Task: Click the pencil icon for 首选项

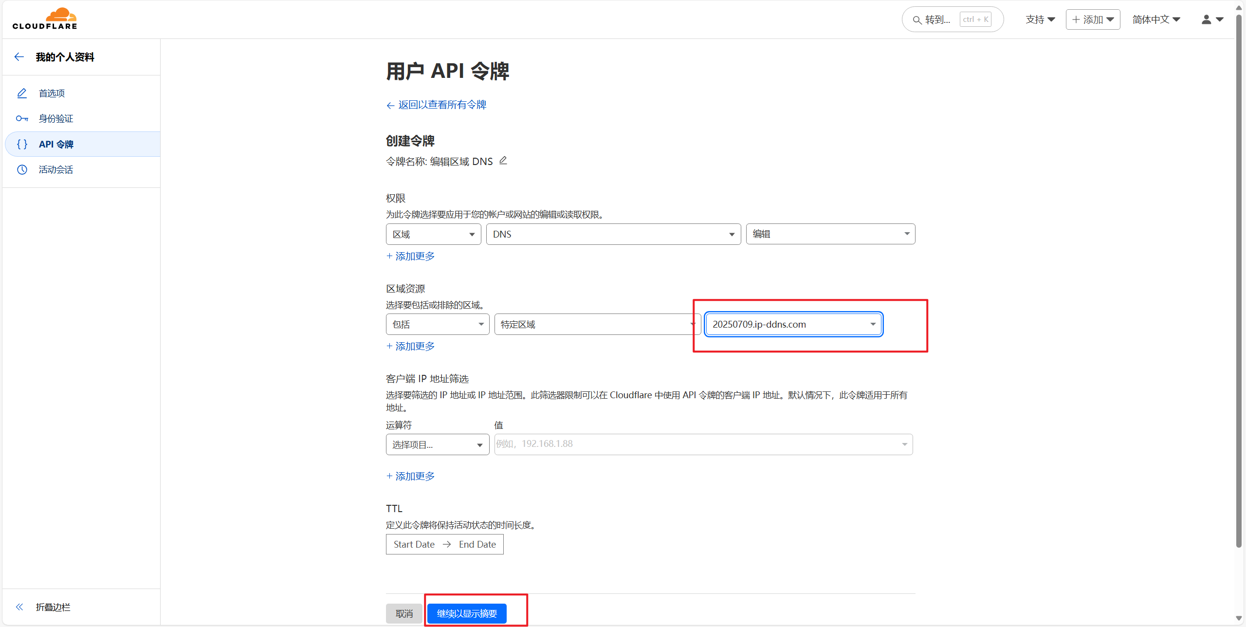Action: [22, 93]
